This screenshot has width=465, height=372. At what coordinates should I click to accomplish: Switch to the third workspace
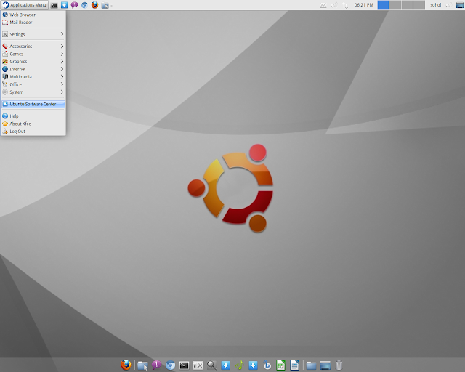407,5
